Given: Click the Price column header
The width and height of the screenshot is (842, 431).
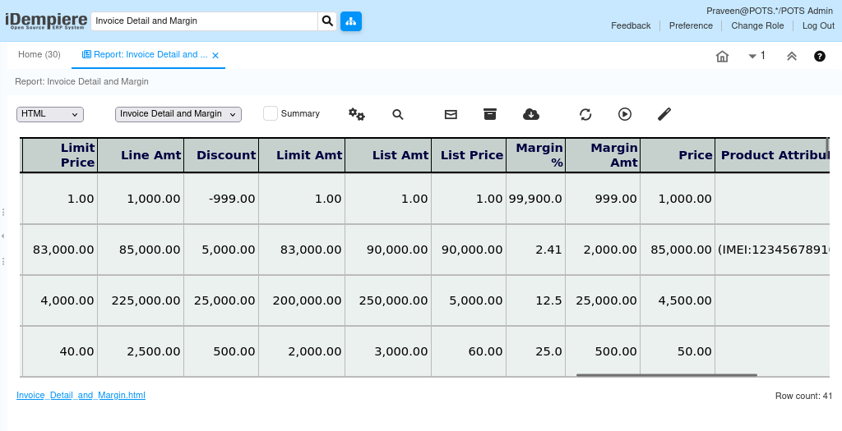Looking at the screenshot, I should click(x=678, y=155).
